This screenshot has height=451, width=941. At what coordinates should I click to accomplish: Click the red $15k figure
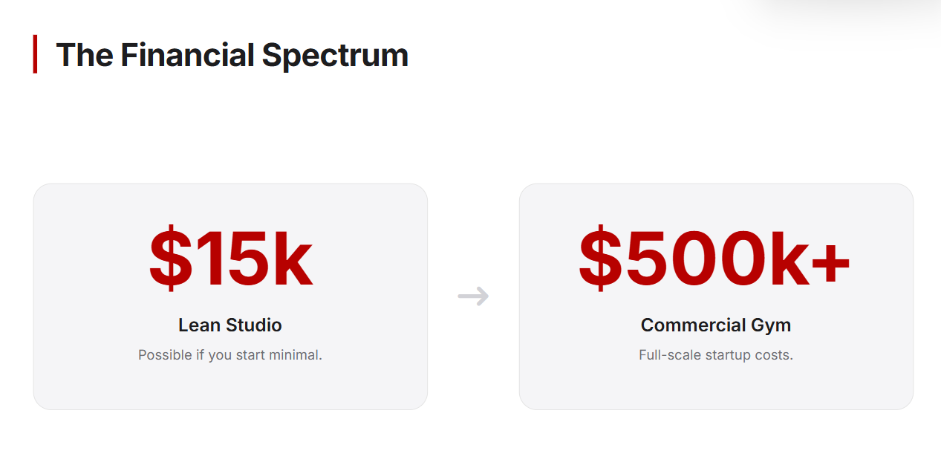(x=230, y=259)
